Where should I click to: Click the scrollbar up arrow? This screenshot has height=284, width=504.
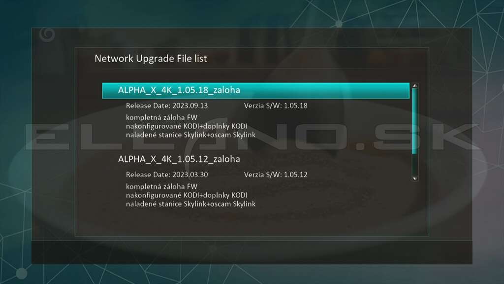415,86
